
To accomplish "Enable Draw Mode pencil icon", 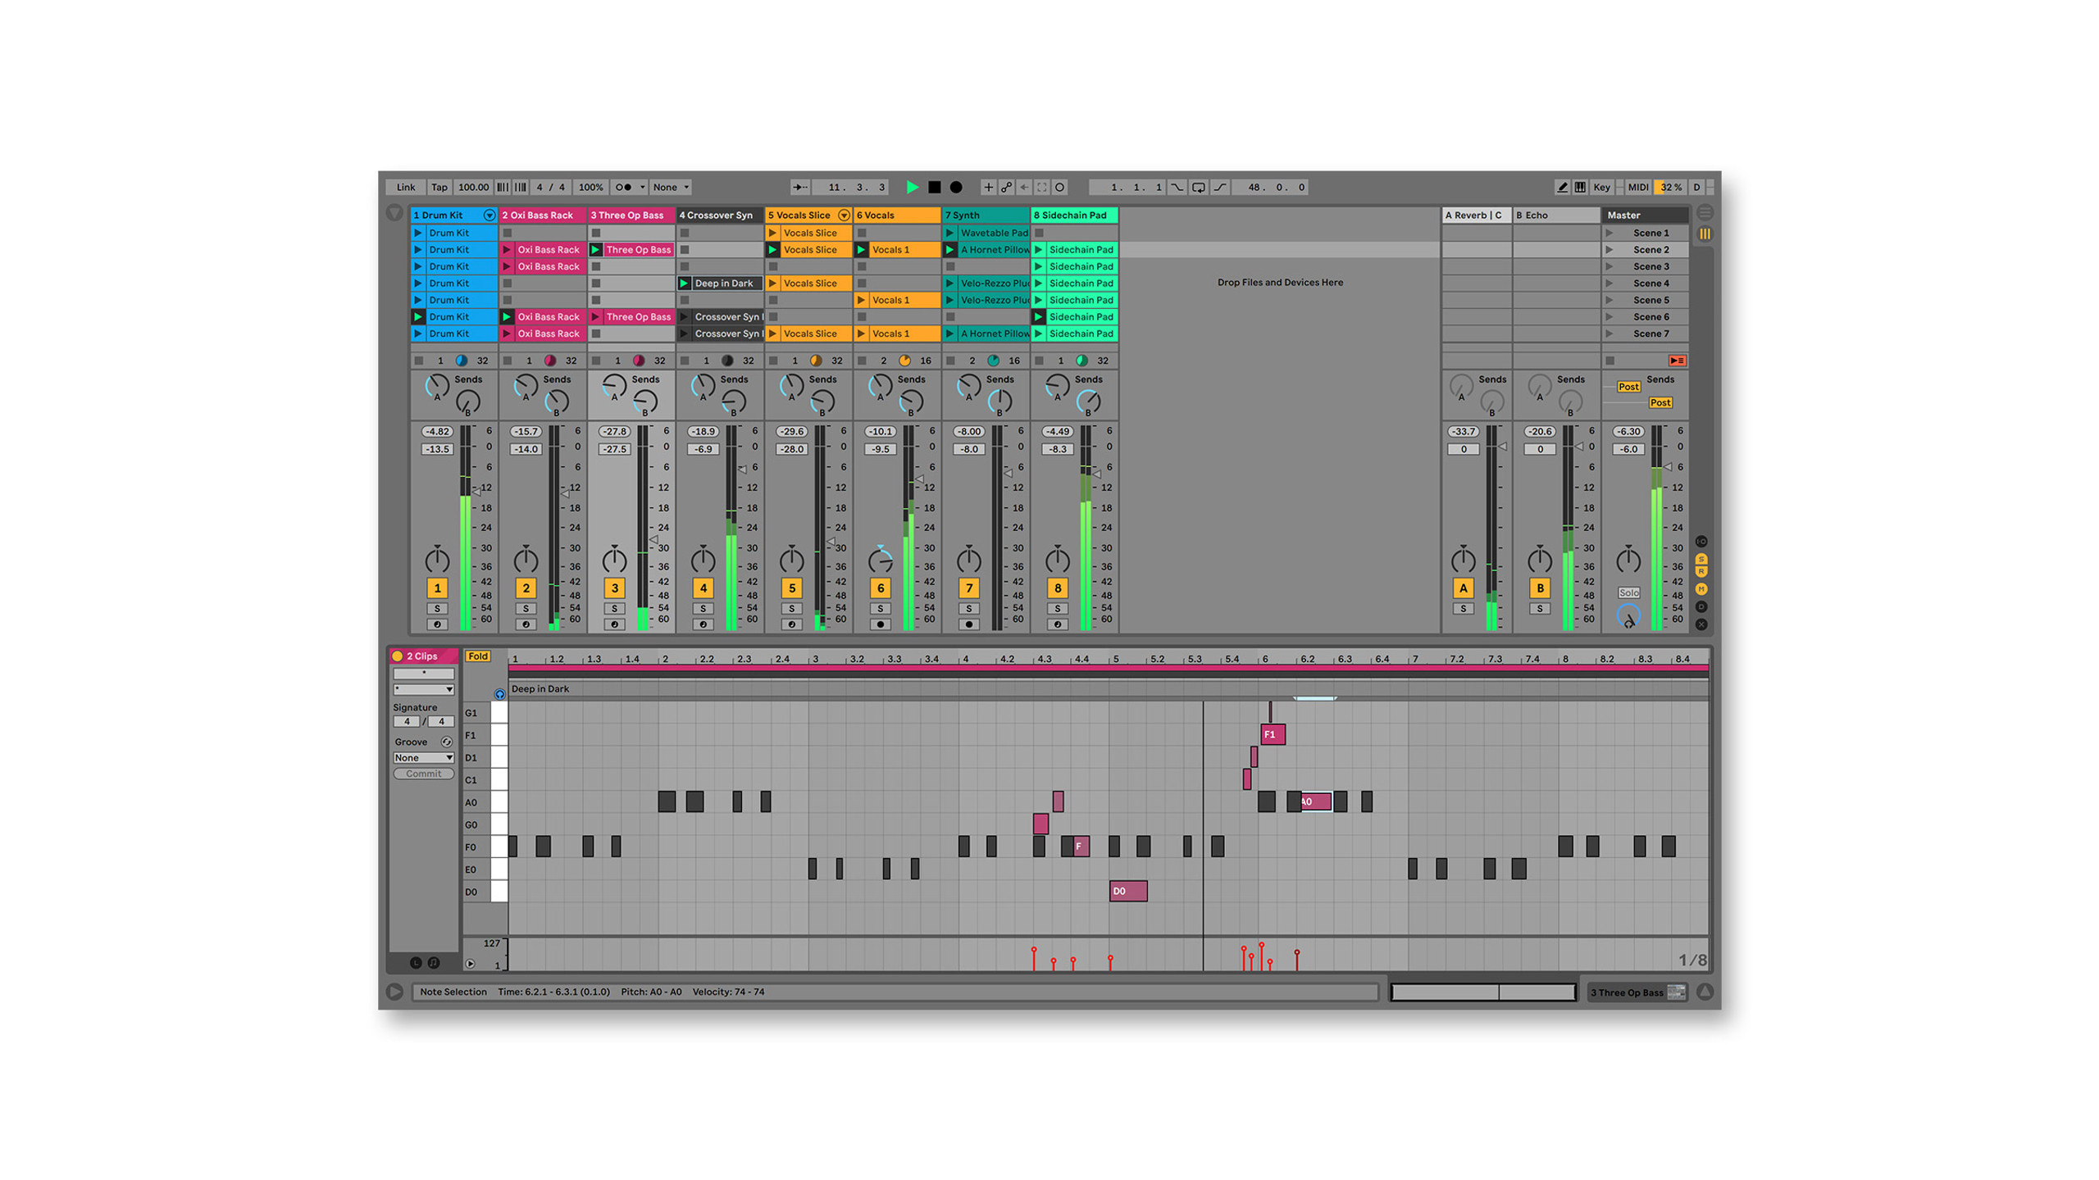I will 1561,187.
